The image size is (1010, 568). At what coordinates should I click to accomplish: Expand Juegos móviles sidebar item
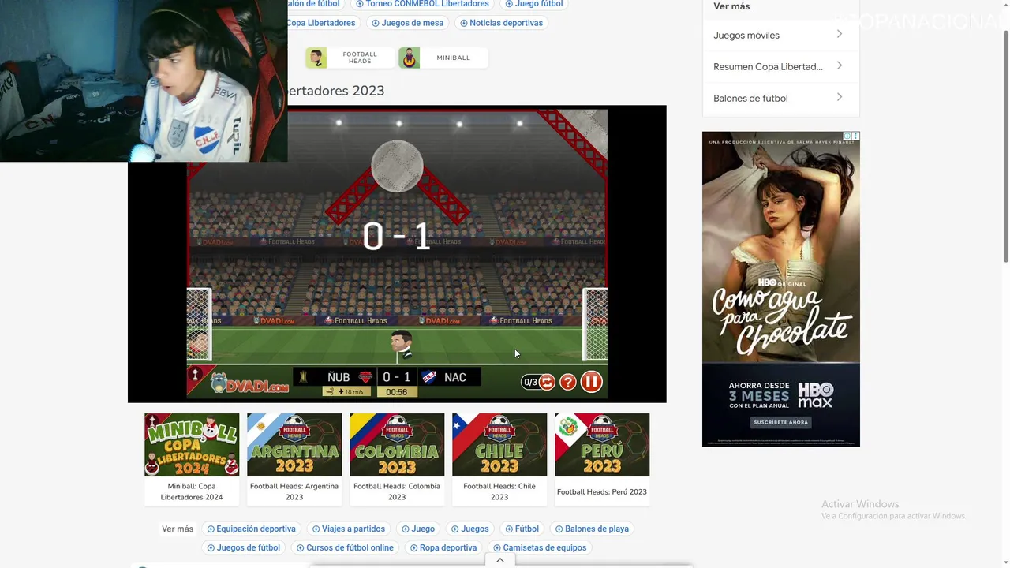click(780, 35)
